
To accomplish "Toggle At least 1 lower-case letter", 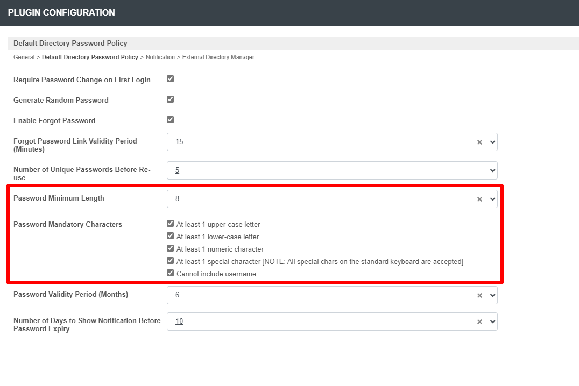I will (x=171, y=236).
